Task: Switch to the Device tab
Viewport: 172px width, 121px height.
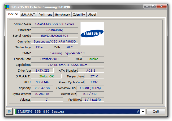Action: 13,14
